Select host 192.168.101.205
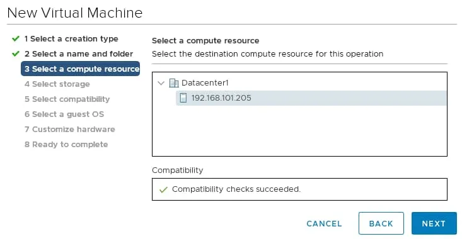Screen dimensions: 462x239 (311, 98)
